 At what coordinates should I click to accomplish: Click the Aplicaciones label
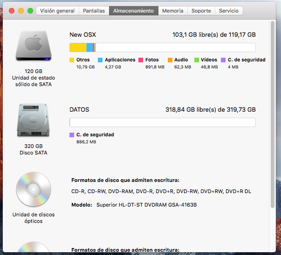[120, 60]
